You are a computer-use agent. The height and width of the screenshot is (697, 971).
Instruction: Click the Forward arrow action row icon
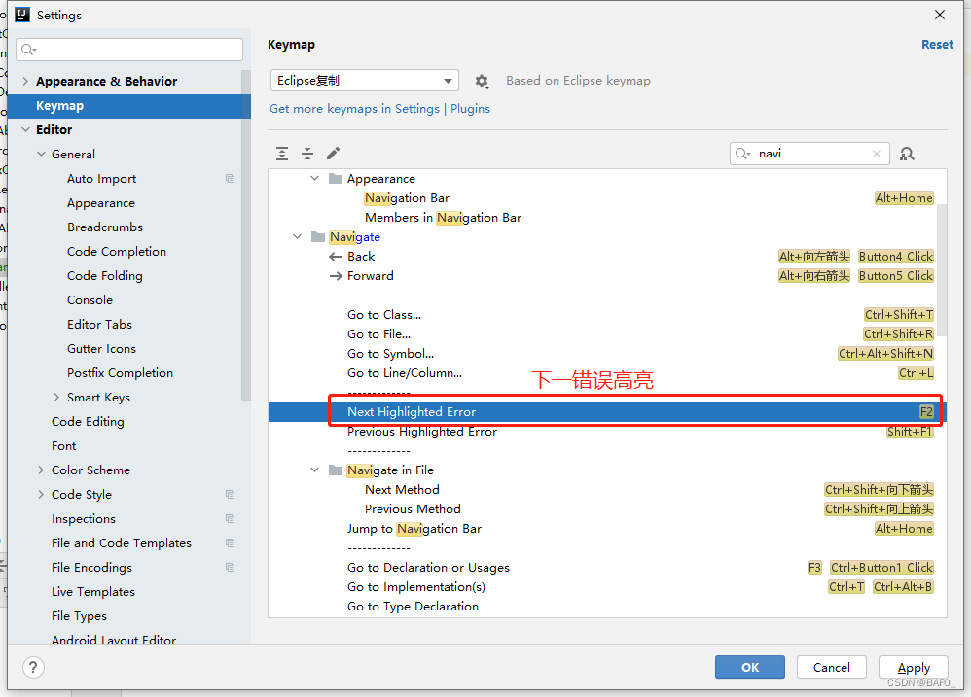[x=336, y=276]
